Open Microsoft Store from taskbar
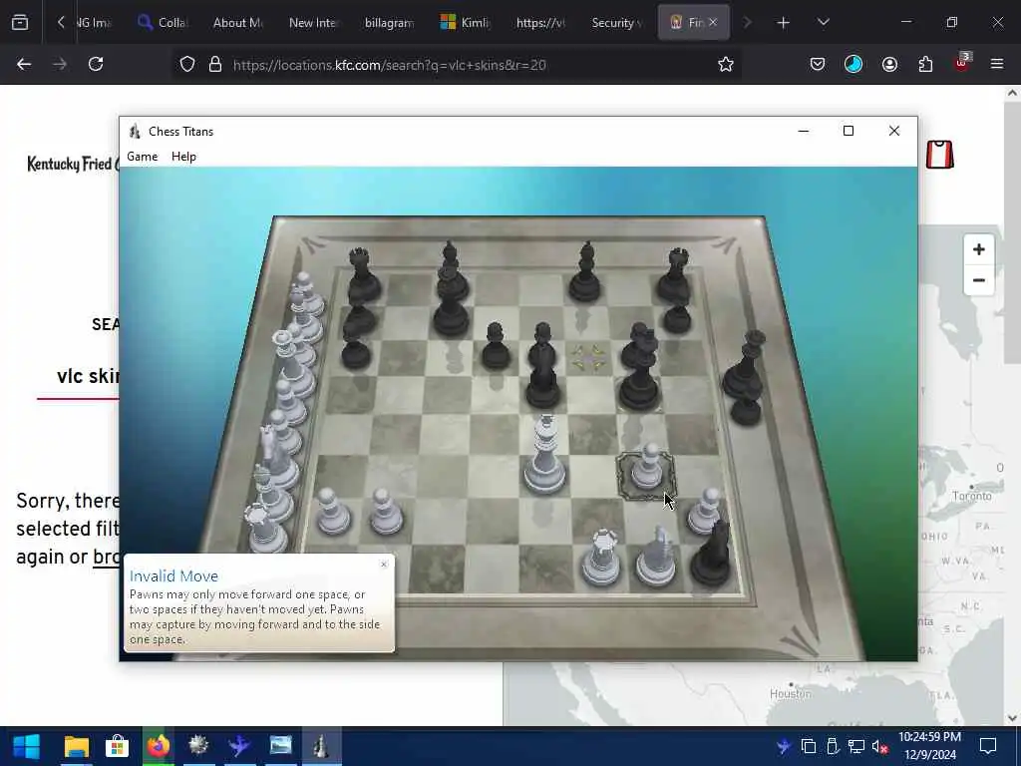Image resolution: width=1021 pixels, height=766 pixels. click(x=118, y=746)
